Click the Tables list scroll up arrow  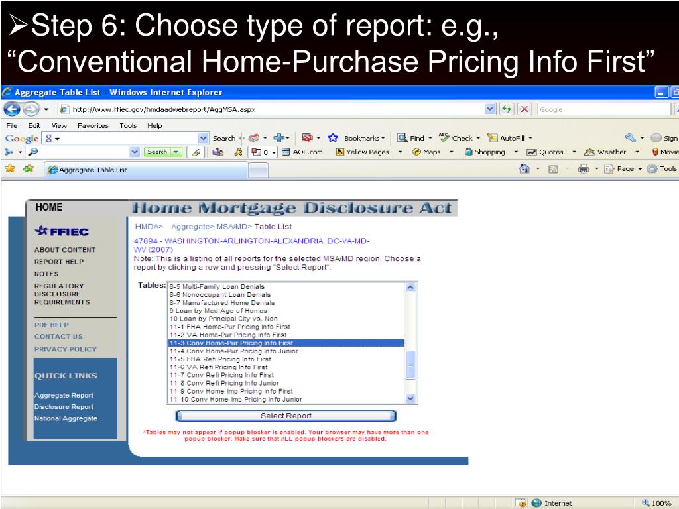[x=410, y=288]
